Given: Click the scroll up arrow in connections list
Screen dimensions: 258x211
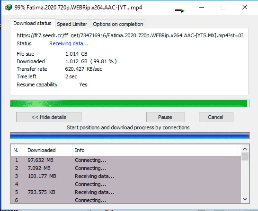Looking at the screenshot, I should click(x=245, y=149).
